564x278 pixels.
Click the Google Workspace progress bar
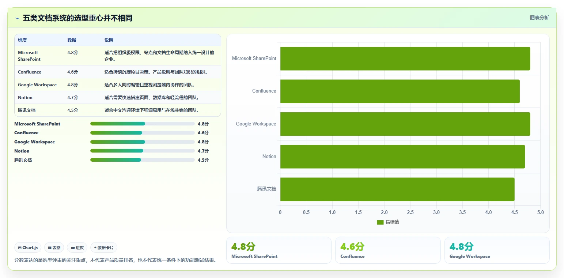(142, 142)
